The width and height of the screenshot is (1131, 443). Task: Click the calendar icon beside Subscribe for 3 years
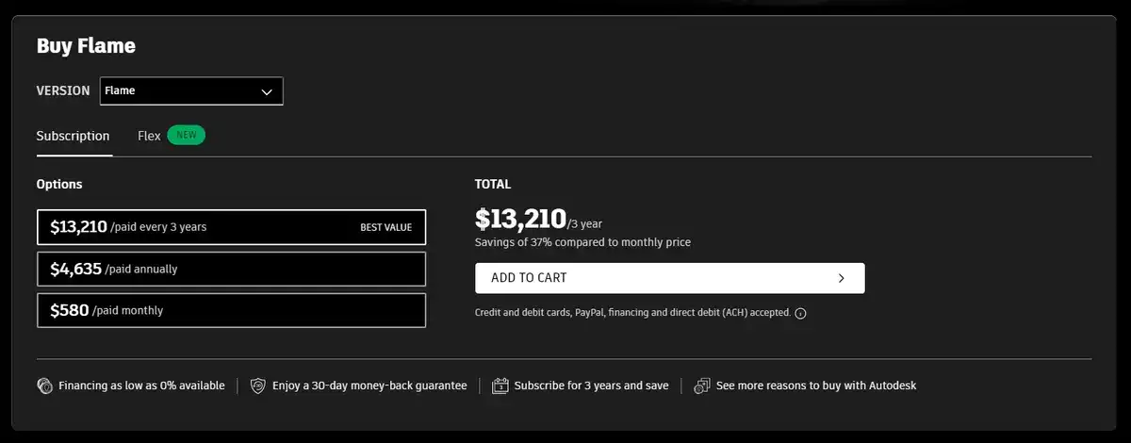tap(500, 386)
